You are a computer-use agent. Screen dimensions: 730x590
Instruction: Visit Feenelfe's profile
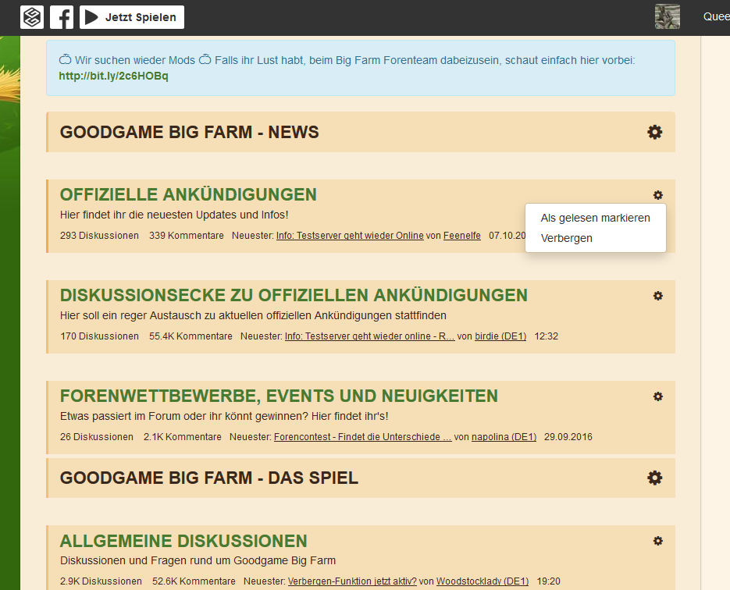[x=462, y=236]
